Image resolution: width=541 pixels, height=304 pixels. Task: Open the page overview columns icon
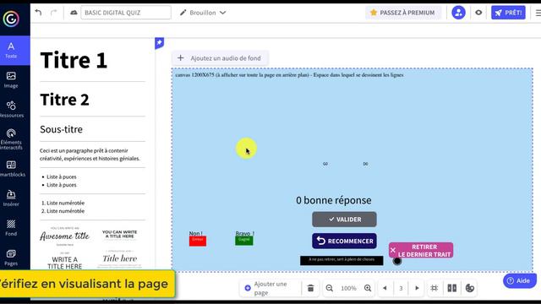pyautogui.click(x=452, y=288)
